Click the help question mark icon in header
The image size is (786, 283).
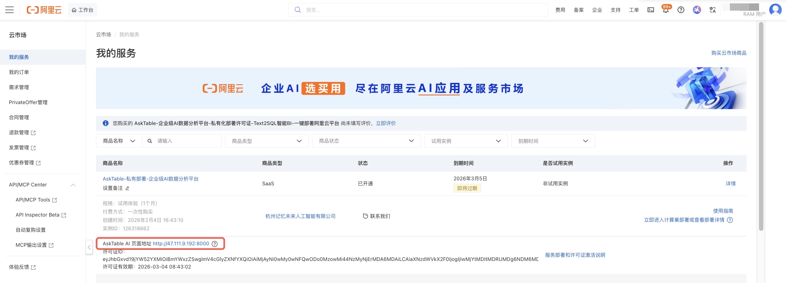pos(681,10)
